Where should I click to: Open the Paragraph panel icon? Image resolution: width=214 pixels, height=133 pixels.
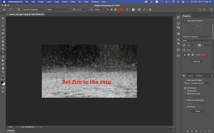coord(178,44)
